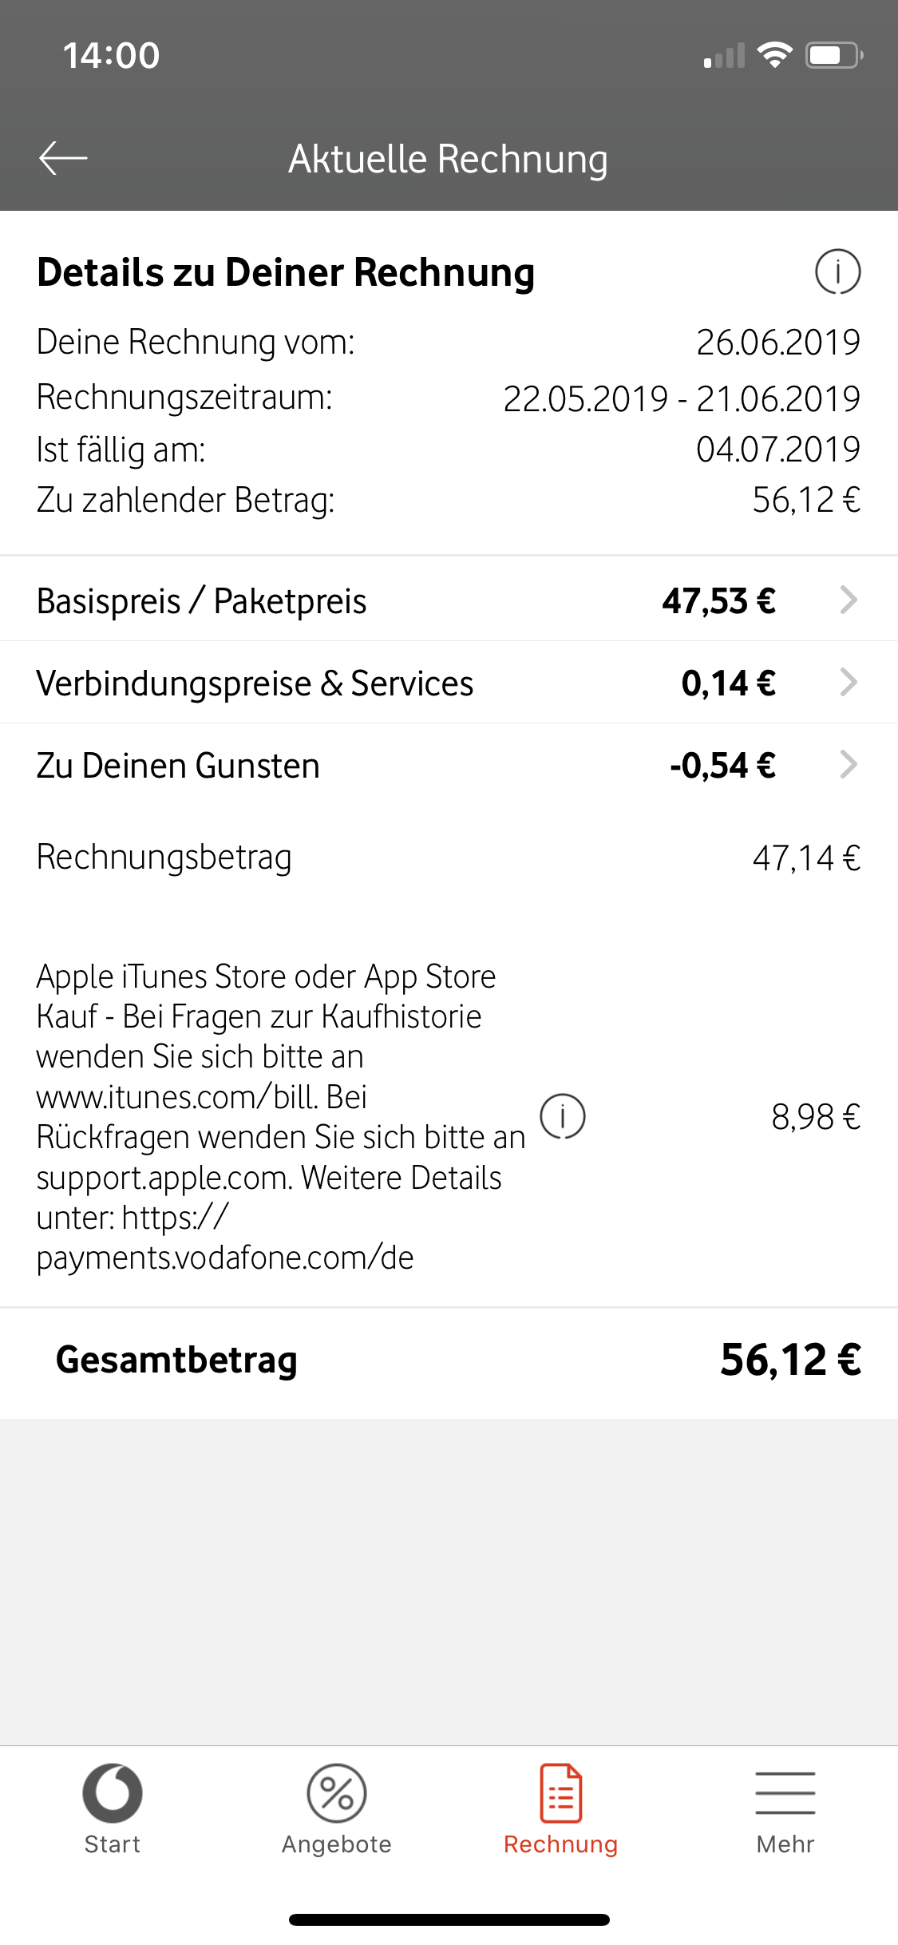Switch to the Start tab label

point(113,1844)
